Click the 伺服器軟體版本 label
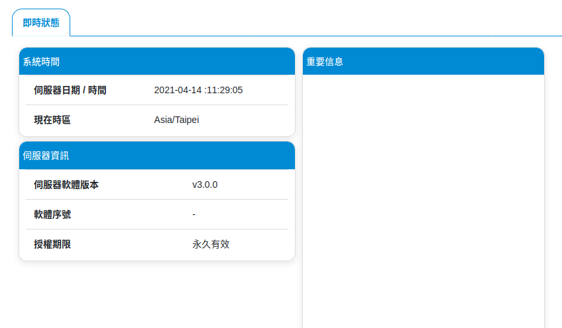Image resolution: width=562 pixels, height=328 pixels. (x=66, y=184)
